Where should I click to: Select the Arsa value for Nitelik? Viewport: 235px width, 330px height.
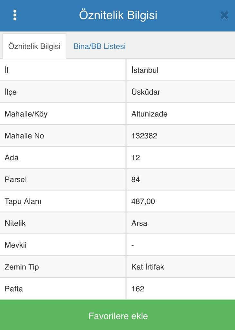point(139,223)
